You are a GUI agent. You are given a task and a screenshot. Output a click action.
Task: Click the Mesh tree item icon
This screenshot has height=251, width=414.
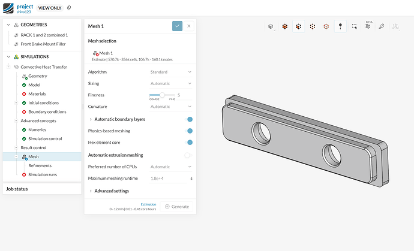click(x=25, y=157)
